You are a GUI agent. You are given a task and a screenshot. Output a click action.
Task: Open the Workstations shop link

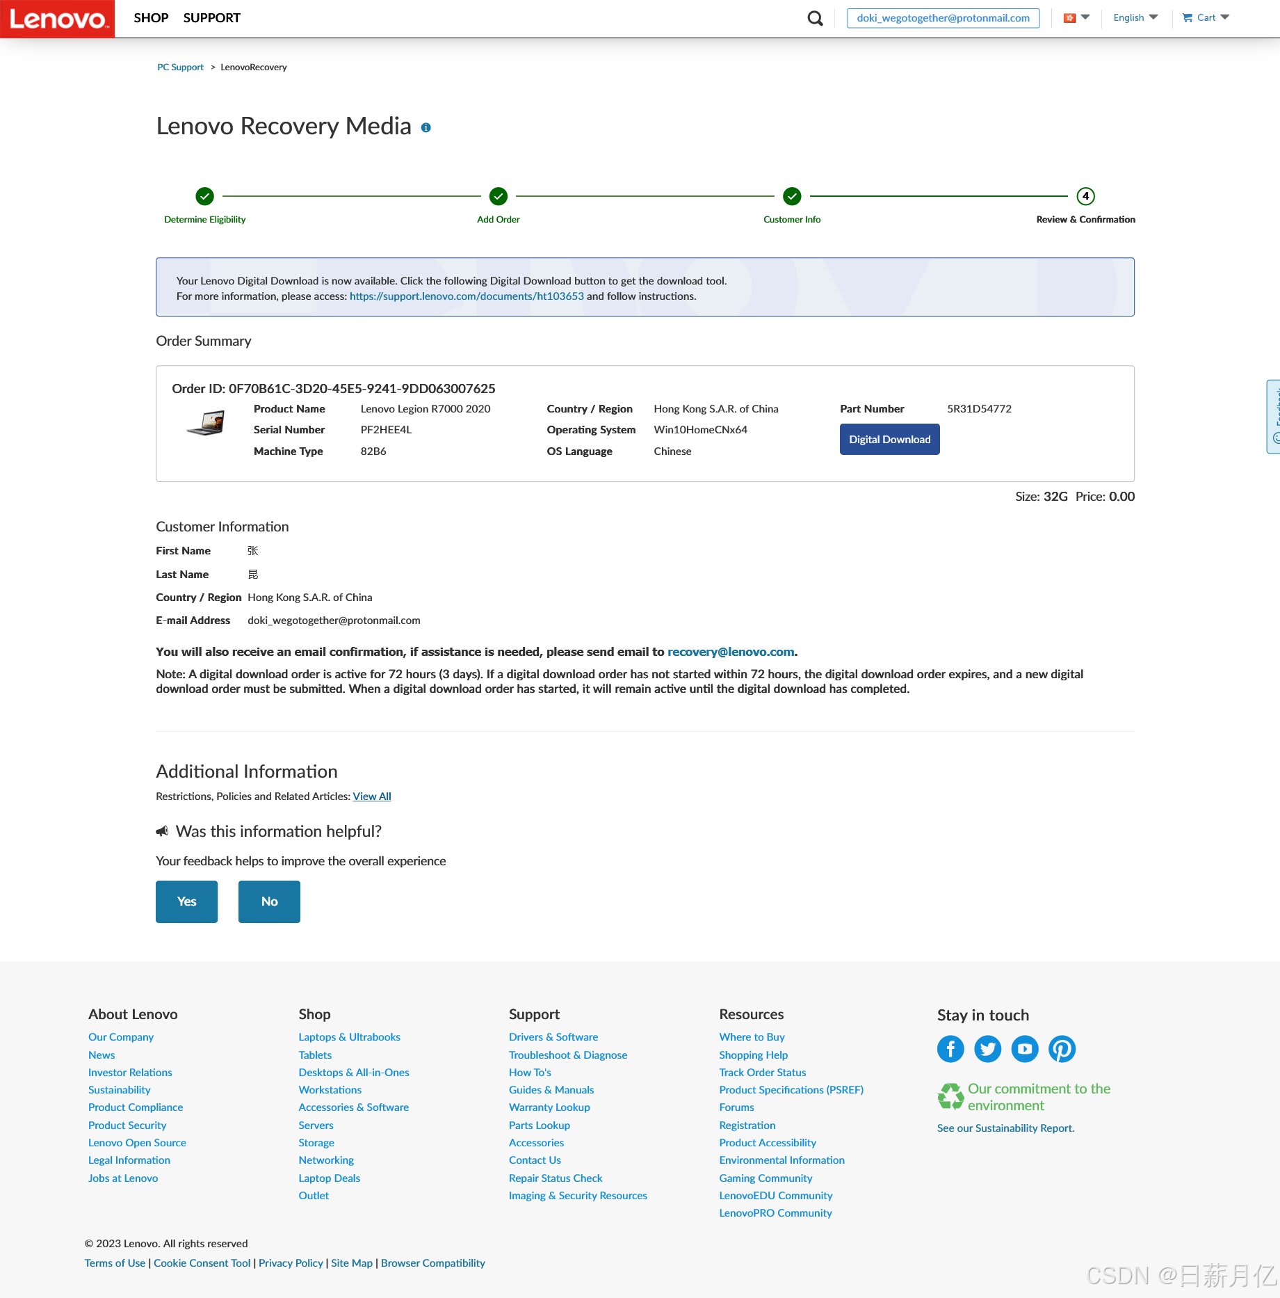click(330, 1090)
